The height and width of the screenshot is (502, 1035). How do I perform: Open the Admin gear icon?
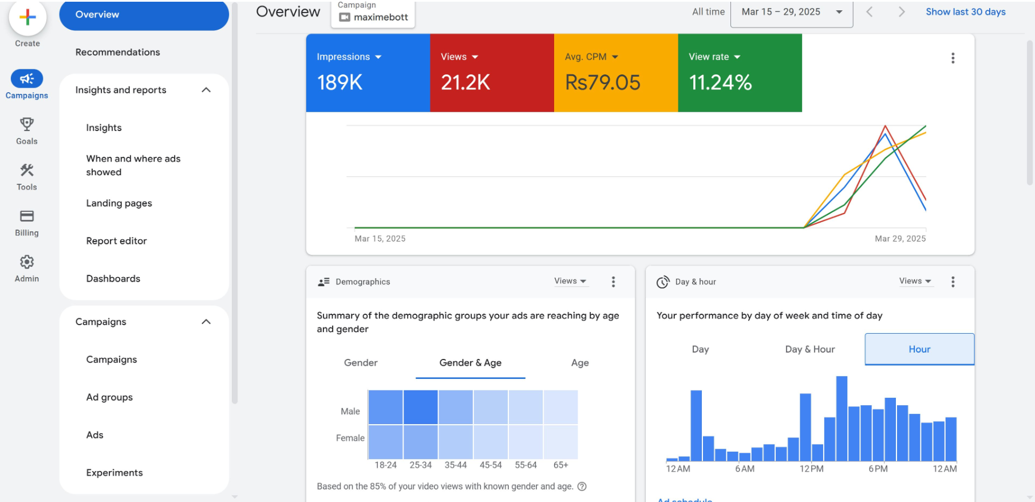click(x=27, y=262)
